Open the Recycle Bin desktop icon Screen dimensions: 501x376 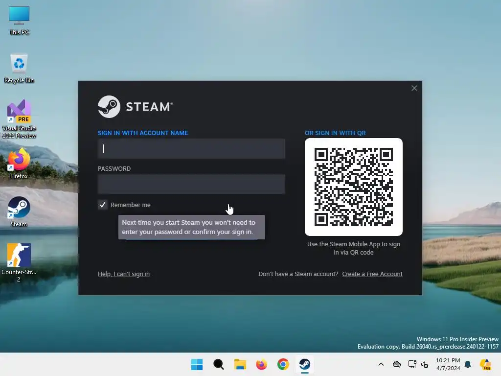coord(19,69)
